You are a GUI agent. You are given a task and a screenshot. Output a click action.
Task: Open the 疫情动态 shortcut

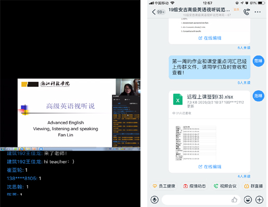195,186
